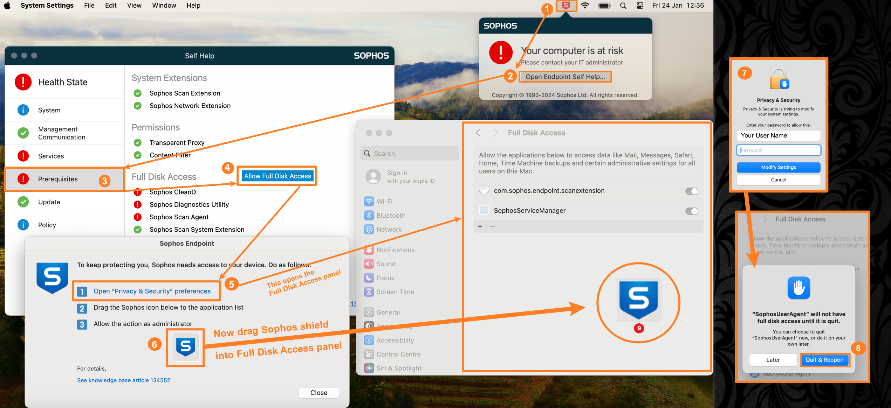
Task: Open the Apple menu
Action: pos(7,5)
